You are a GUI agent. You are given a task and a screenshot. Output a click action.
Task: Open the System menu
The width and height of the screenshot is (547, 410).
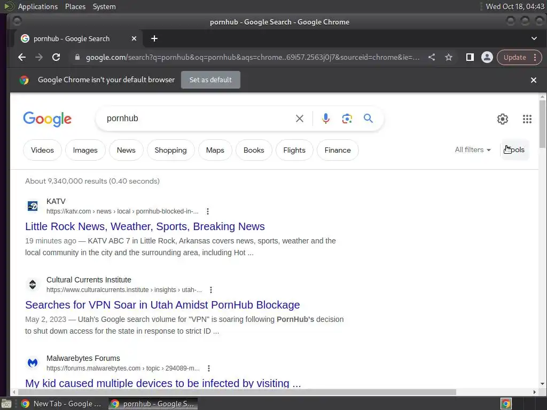coord(104,6)
